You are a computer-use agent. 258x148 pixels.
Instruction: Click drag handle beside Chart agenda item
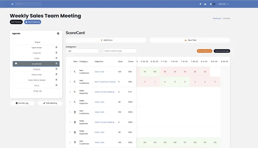(x=56, y=58)
